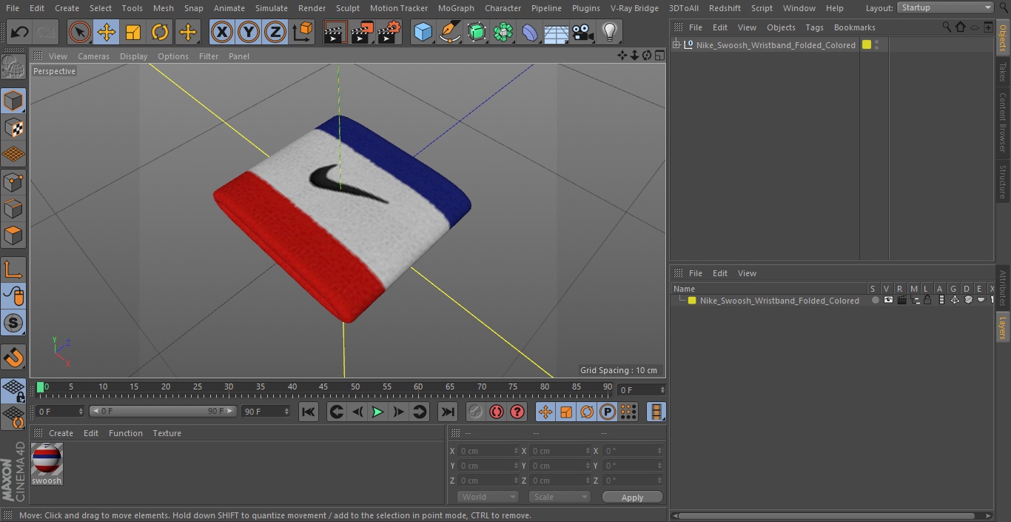
Task: Switch to Texture mode
Action: [x=14, y=127]
